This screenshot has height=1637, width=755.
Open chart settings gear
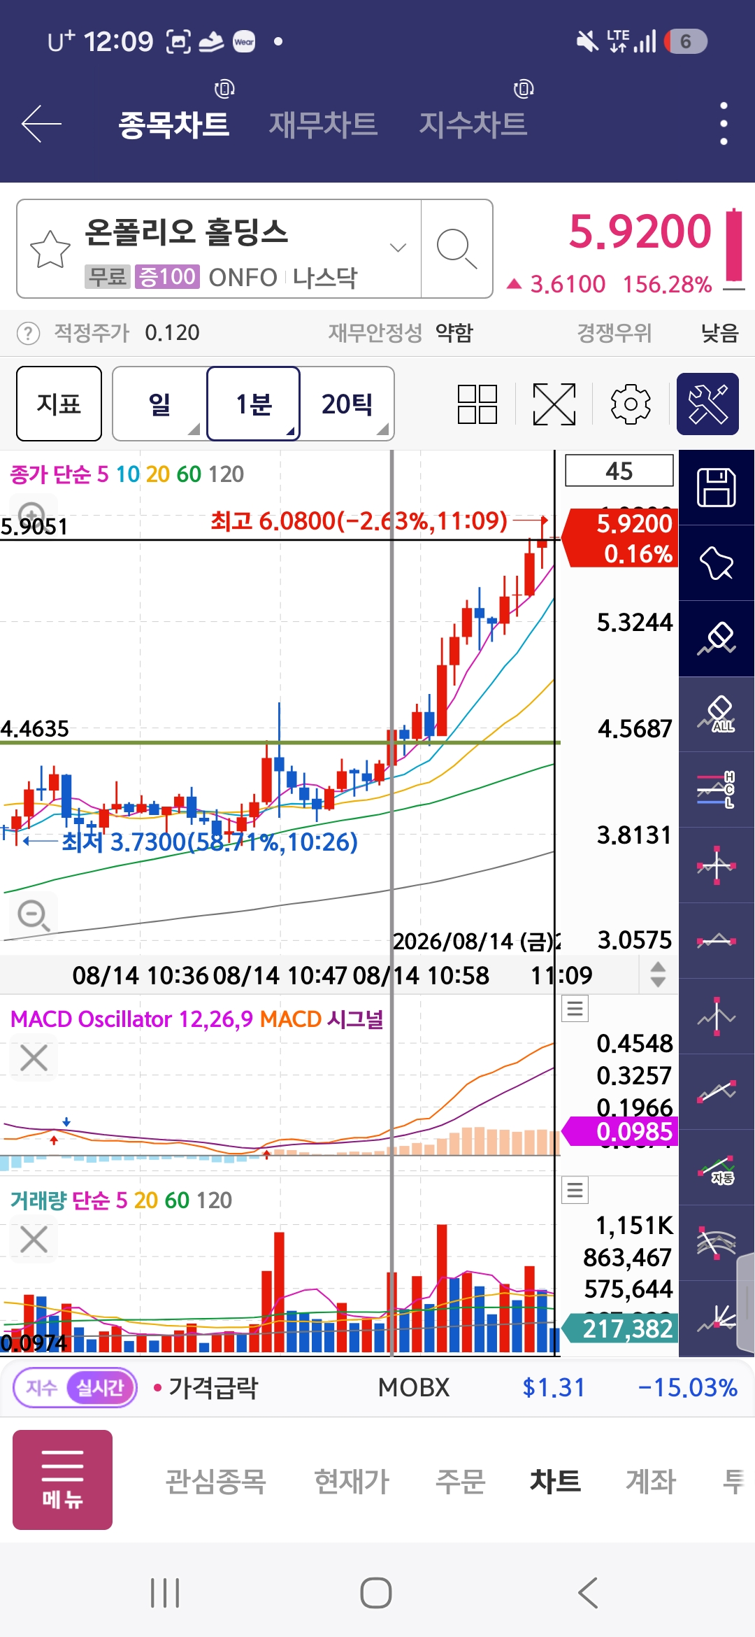(631, 404)
